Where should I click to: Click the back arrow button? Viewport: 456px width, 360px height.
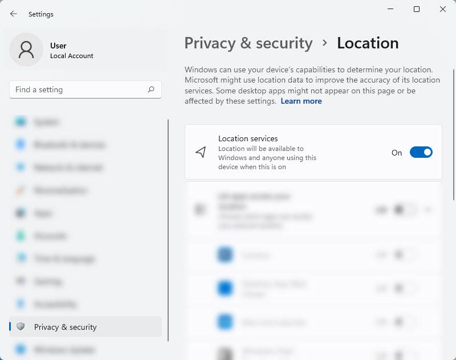click(x=13, y=14)
